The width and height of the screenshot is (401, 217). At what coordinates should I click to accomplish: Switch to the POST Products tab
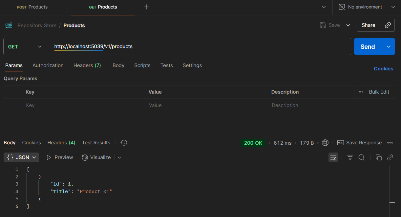pyautogui.click(x=32, y=7)
